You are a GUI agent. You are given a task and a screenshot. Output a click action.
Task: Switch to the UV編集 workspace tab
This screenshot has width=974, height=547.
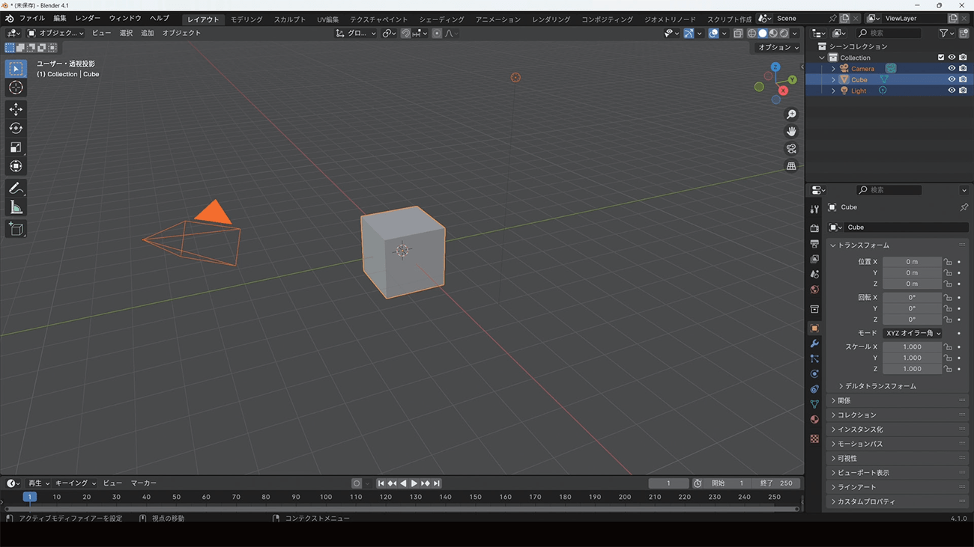(327, 19)
